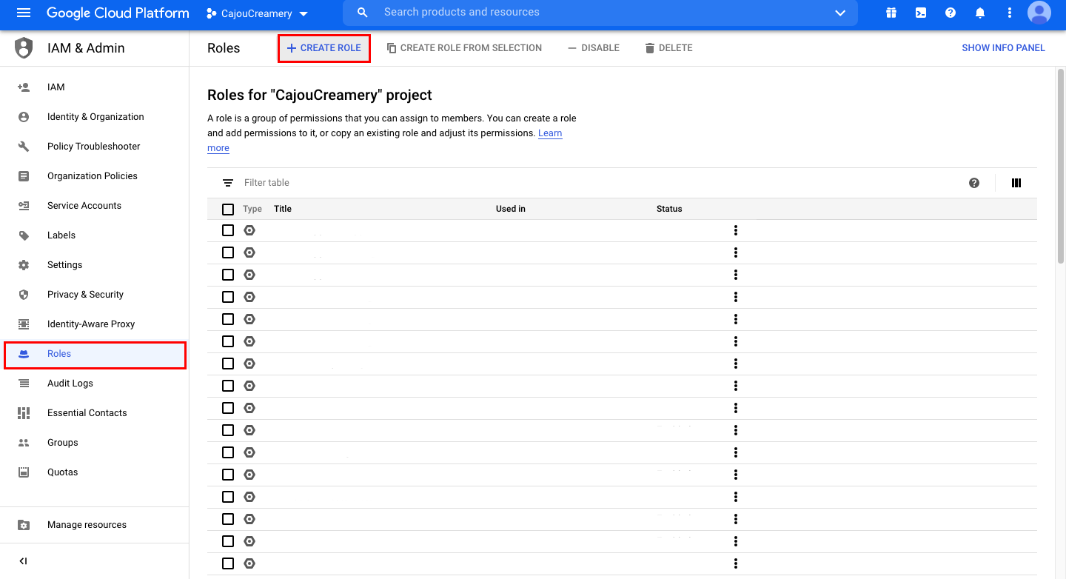Expand the search bar dropdown chevron
This screenshot has width=1066, height=579.
(x=840, y=13)
